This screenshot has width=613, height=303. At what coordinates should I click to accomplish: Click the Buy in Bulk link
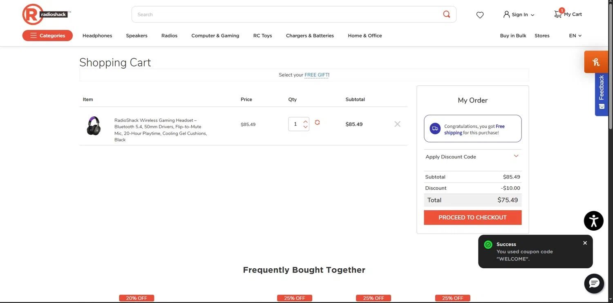(x=513, y=36)
